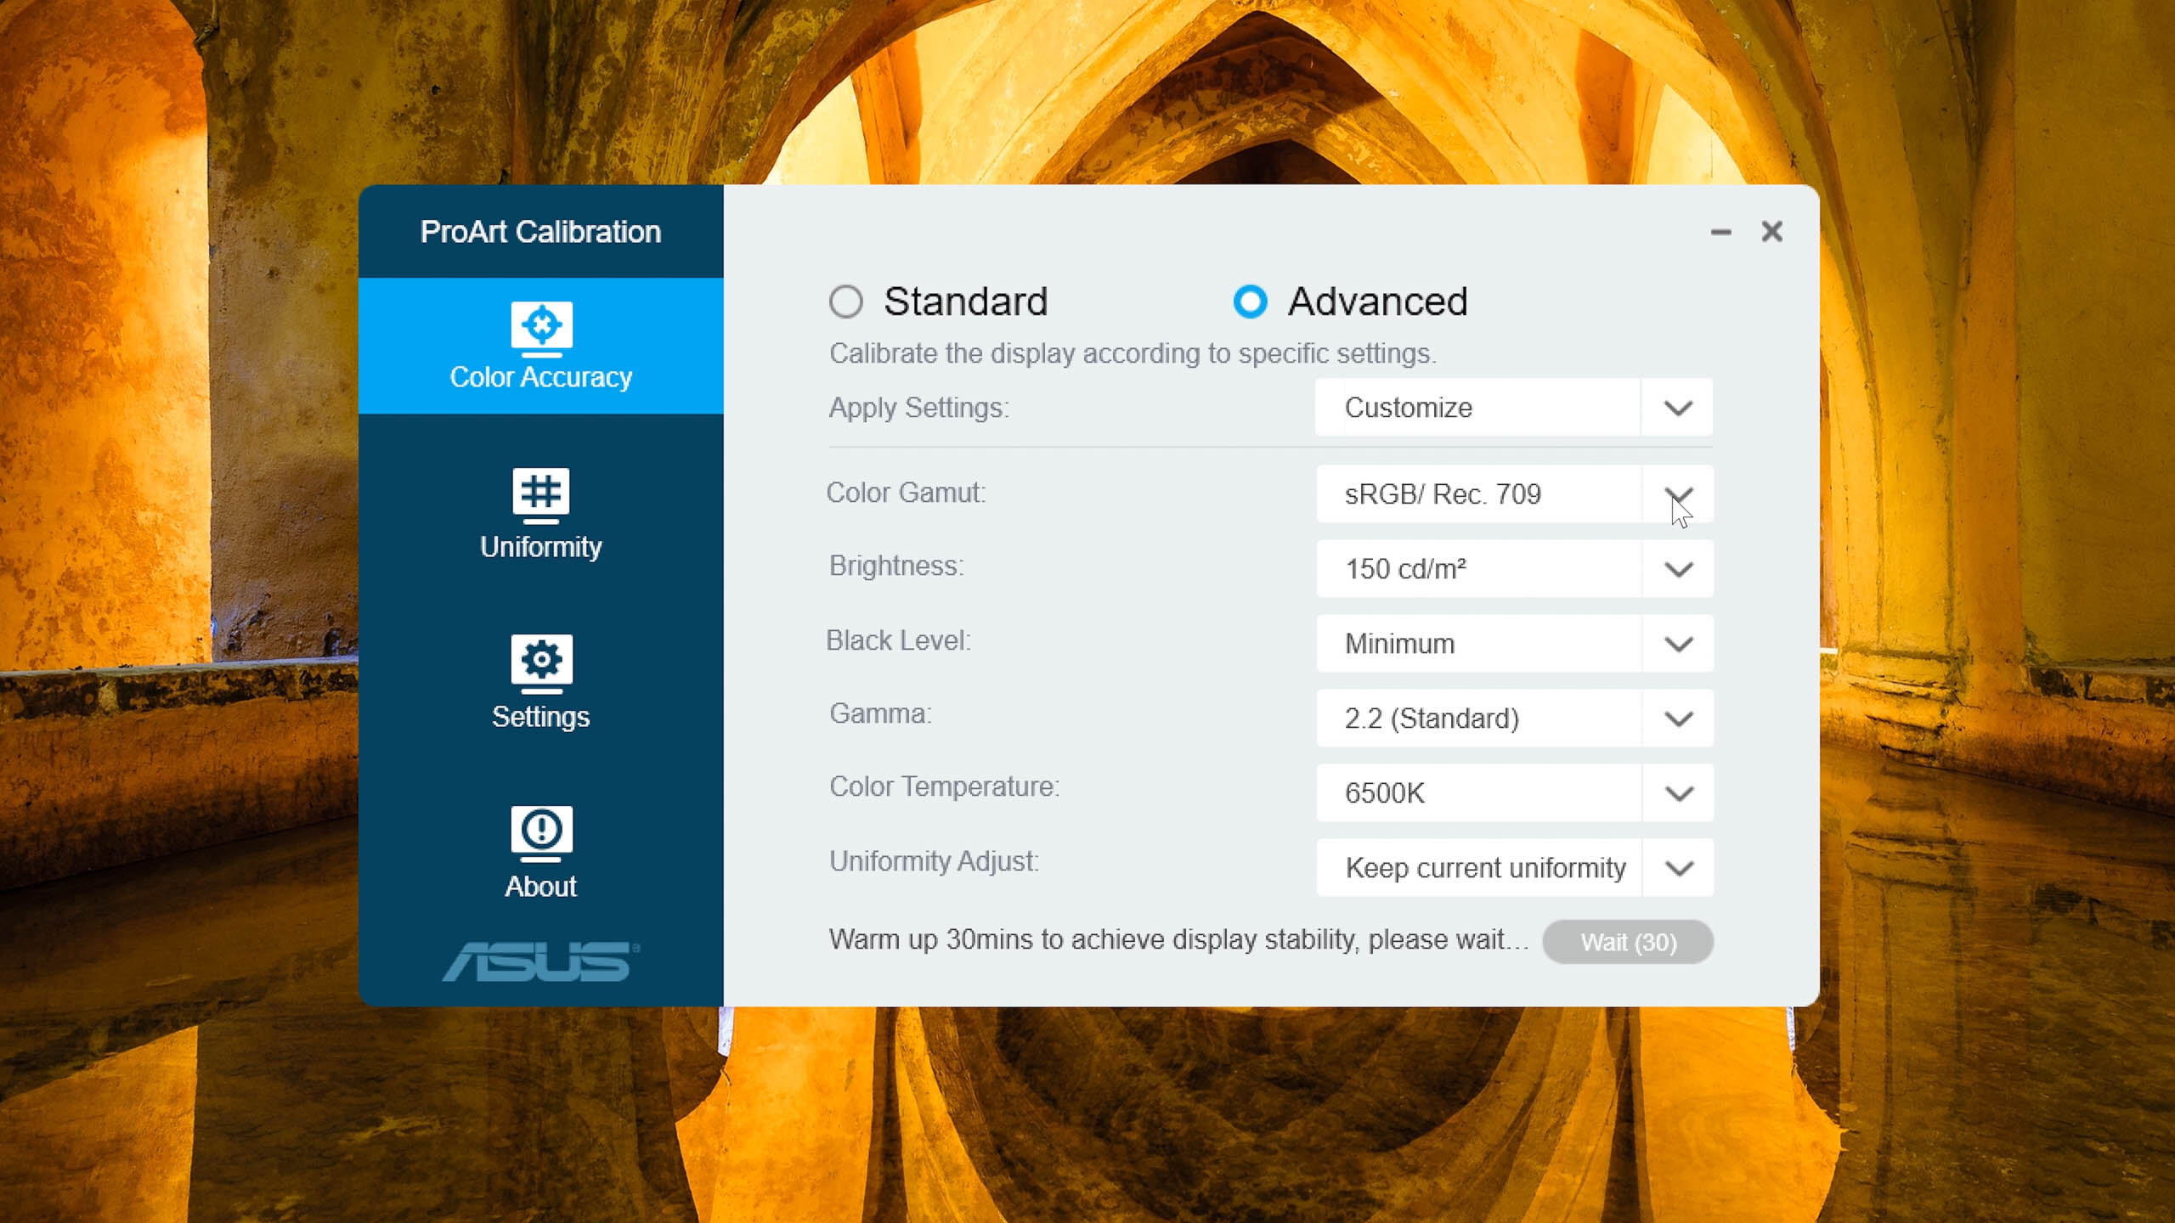Image resolution: width=2175 pixels, height=1223 pixels.
Task: Switch to the Settings tab label
Action: tap(541, 717)
